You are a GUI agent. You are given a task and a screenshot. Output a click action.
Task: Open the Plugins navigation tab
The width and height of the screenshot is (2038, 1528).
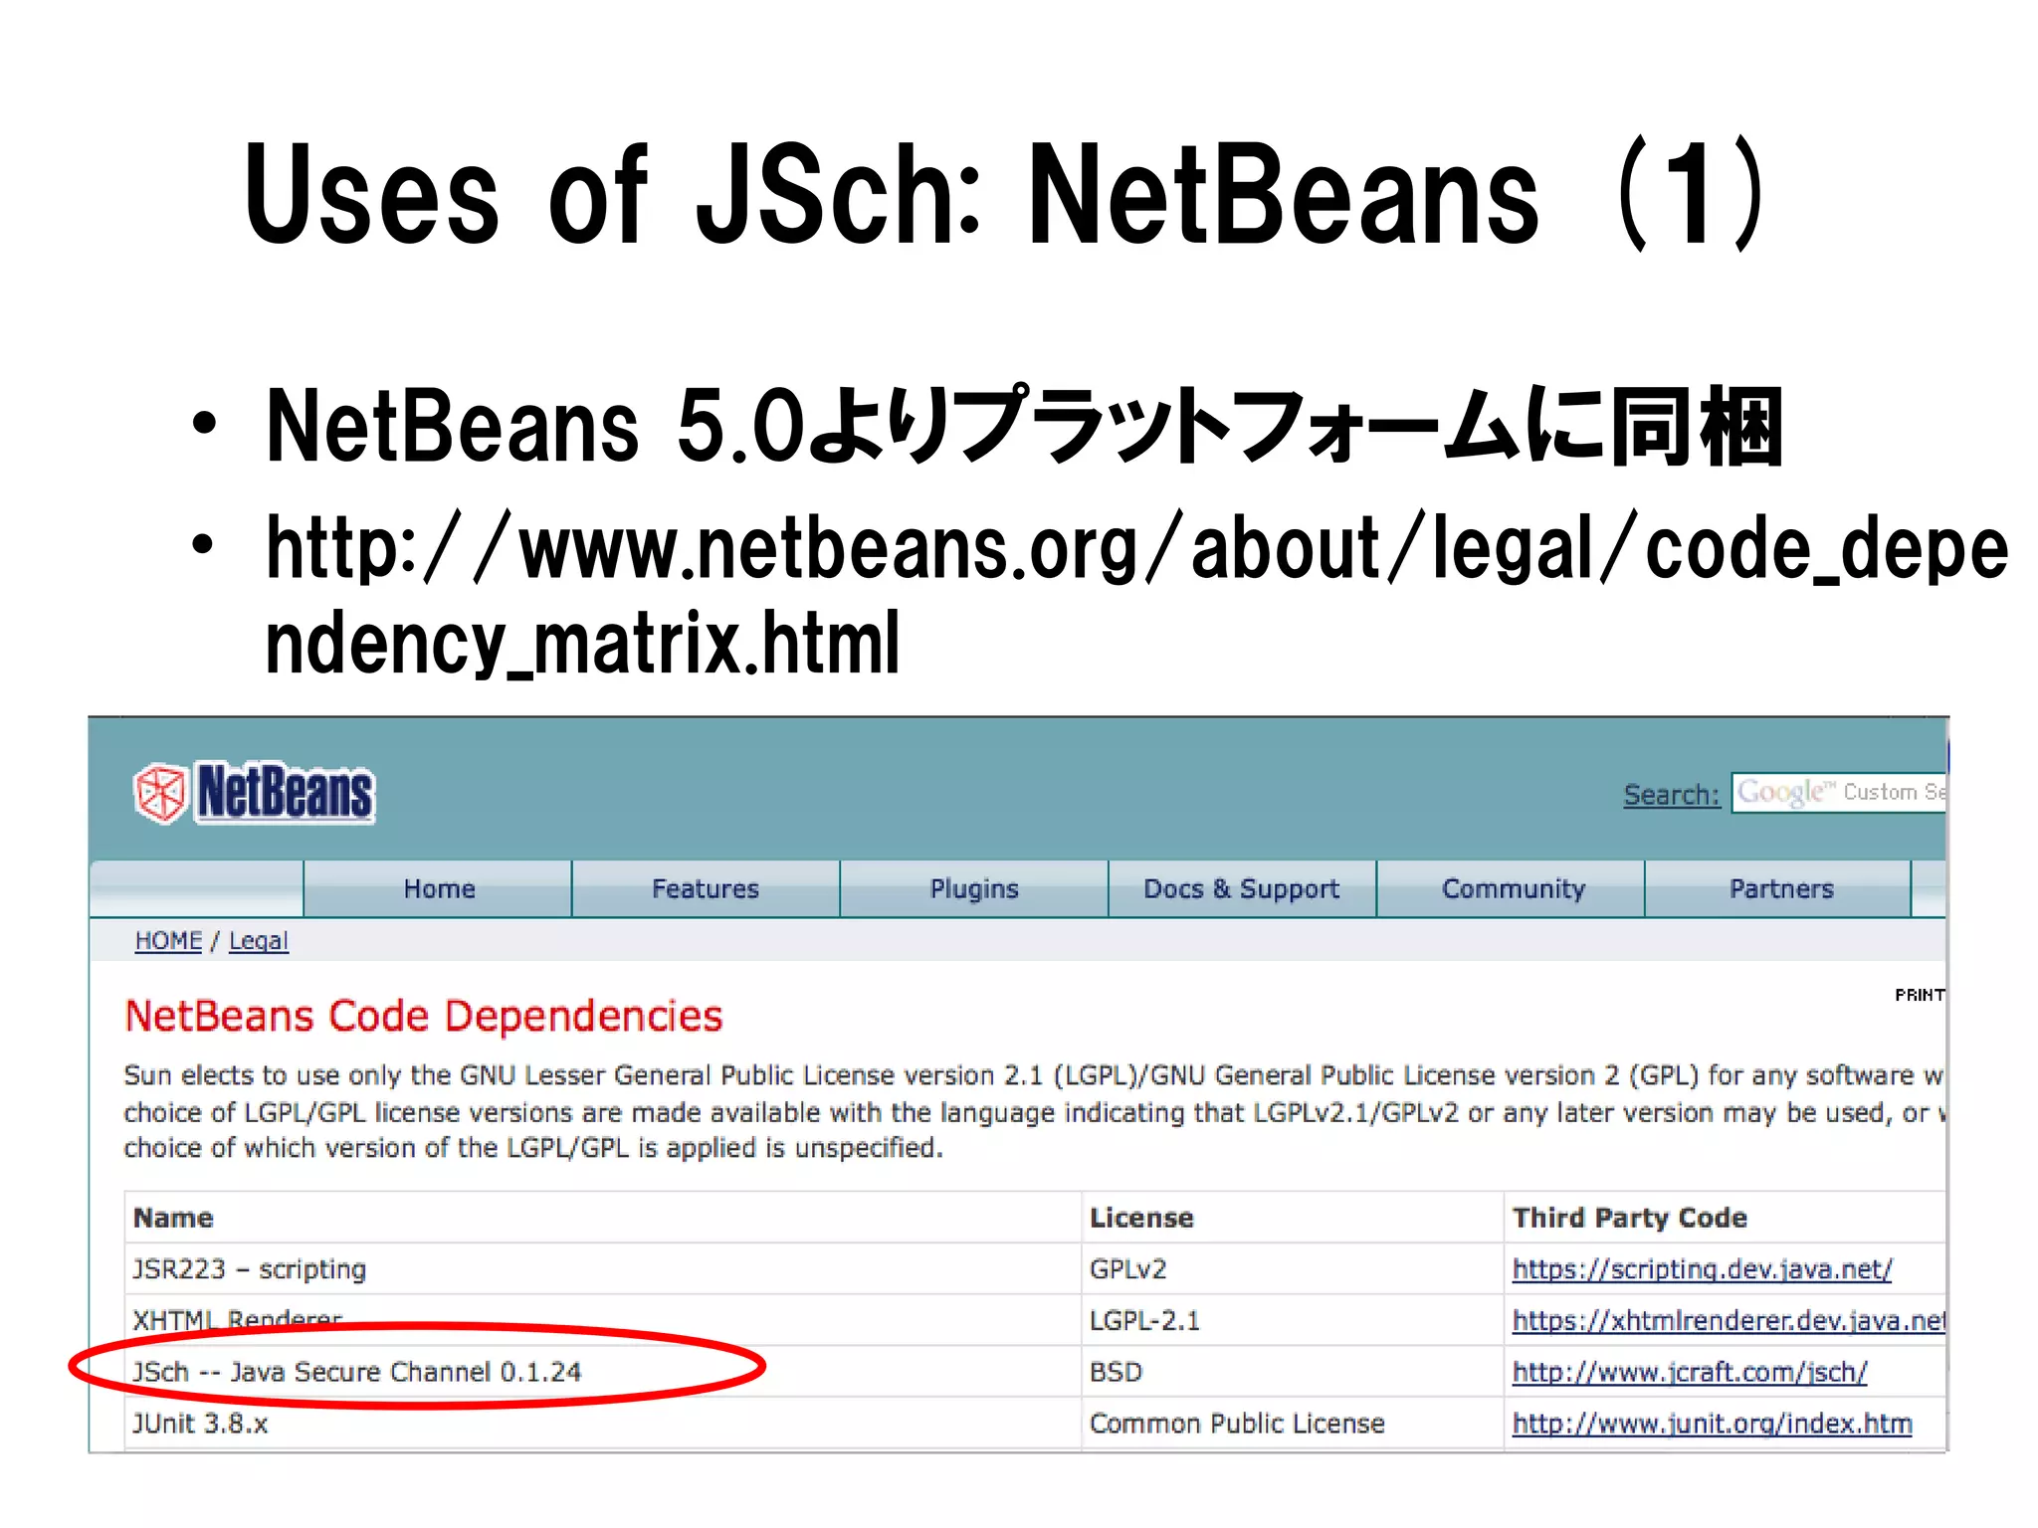(974, 888)
